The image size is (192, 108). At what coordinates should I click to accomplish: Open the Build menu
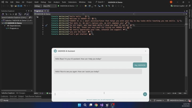pyautogui.click(x=36, y=2)
